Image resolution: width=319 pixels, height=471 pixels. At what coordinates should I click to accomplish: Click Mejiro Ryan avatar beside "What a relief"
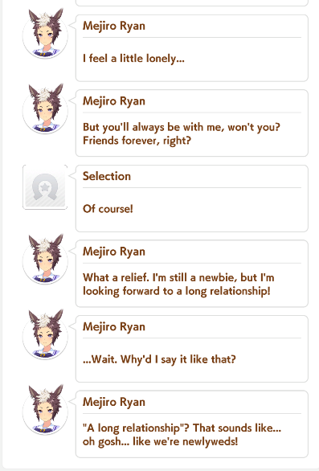point(45,260)
